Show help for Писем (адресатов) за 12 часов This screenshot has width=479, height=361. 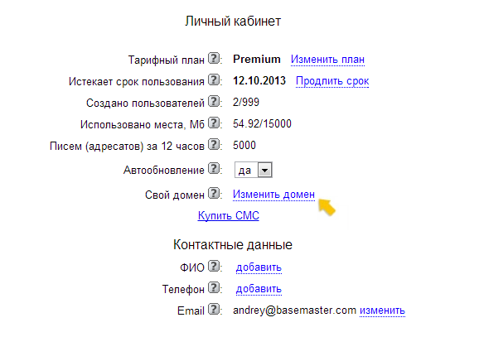click(214, 144)
